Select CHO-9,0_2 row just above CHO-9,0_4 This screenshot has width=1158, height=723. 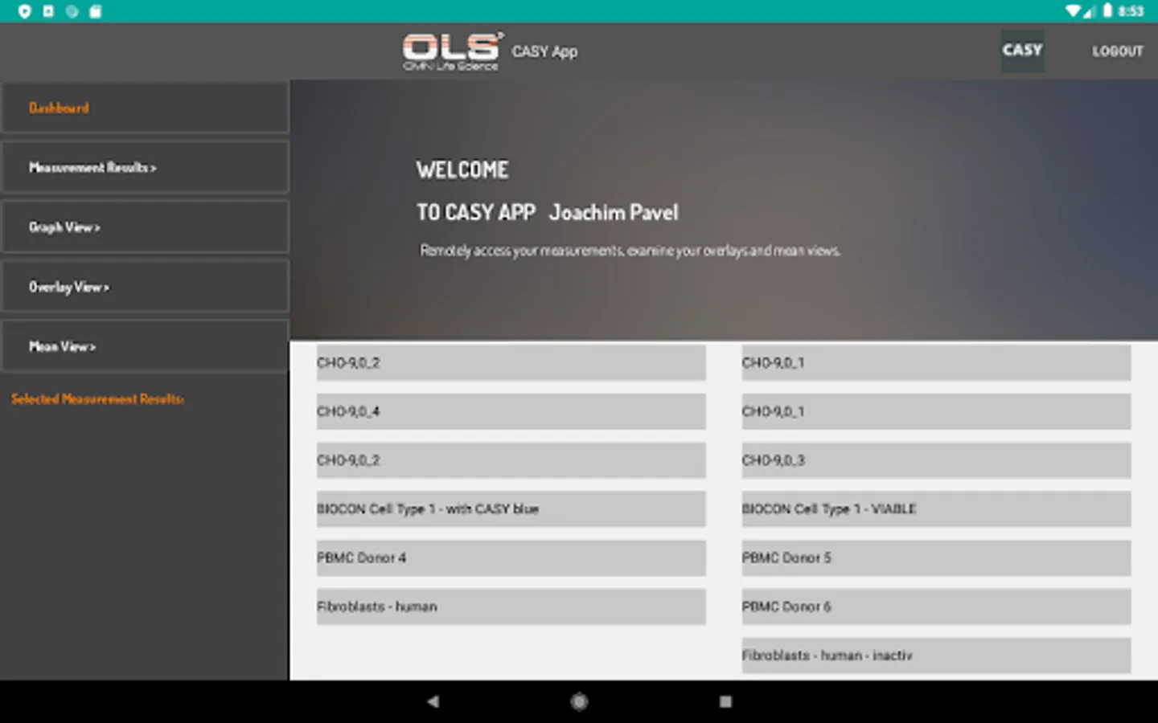(511, 362)
